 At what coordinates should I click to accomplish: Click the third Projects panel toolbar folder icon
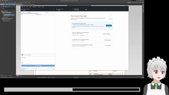5,7
